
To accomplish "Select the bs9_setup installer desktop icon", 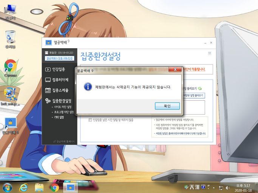I will click(10, 96).
